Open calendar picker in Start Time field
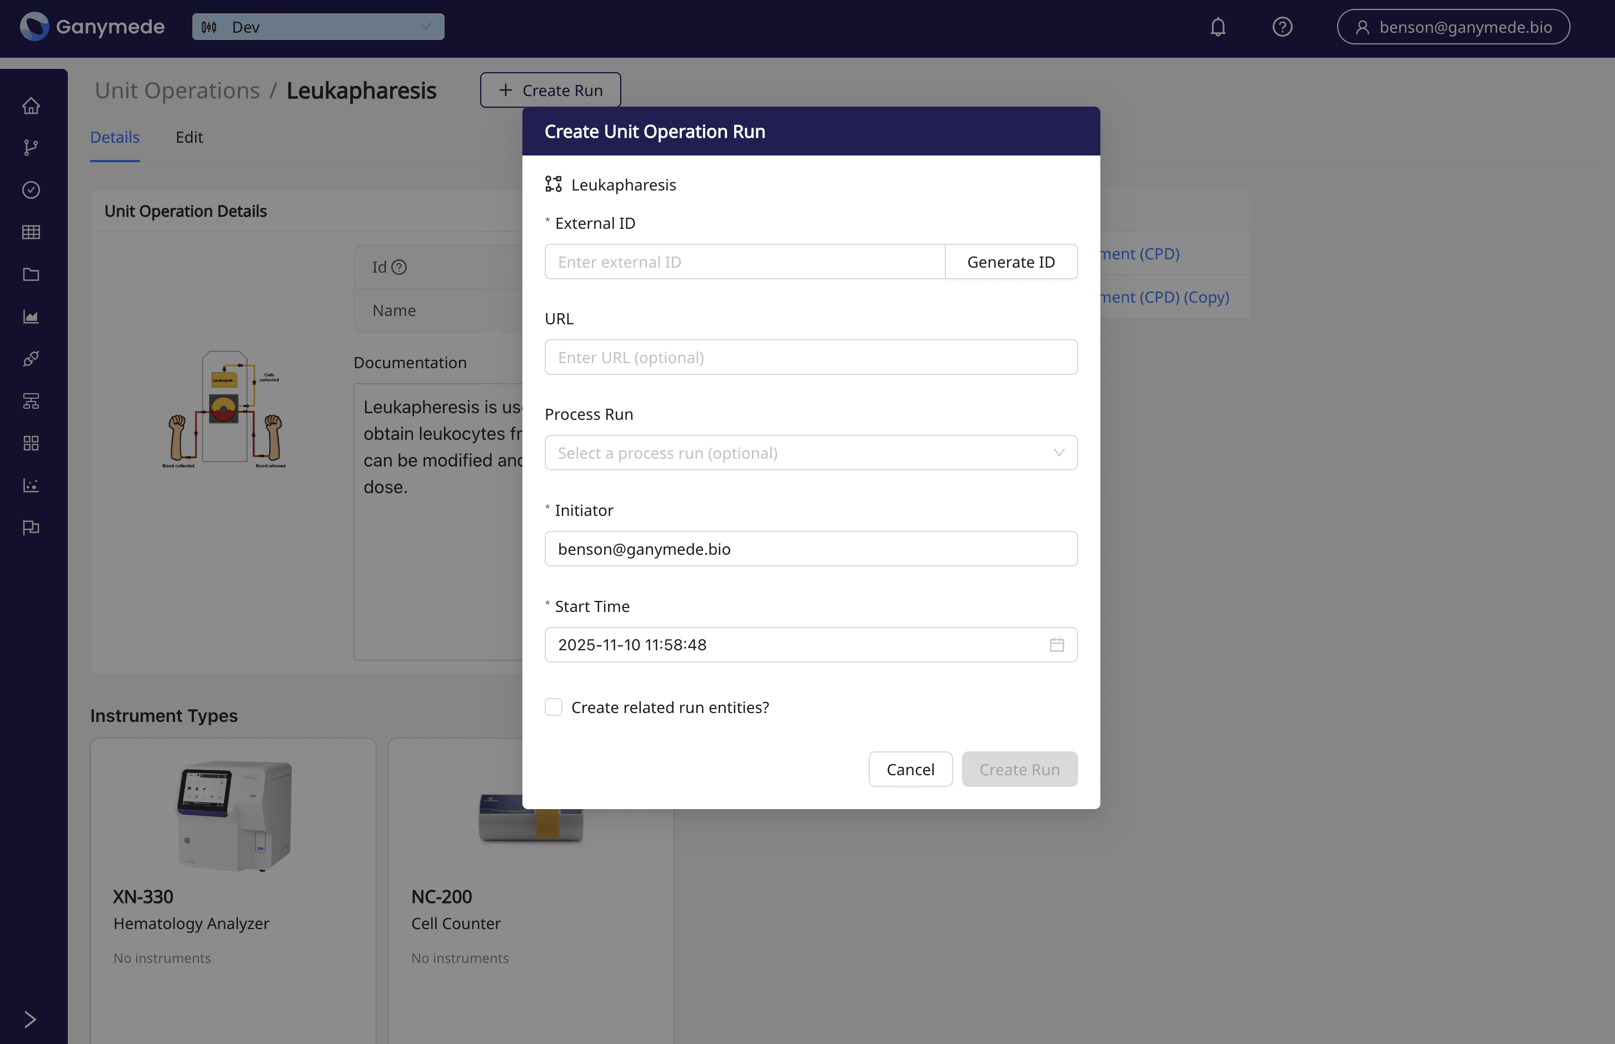The height and width of the screenshot is (1044, 1615). tap(1056, 645)
